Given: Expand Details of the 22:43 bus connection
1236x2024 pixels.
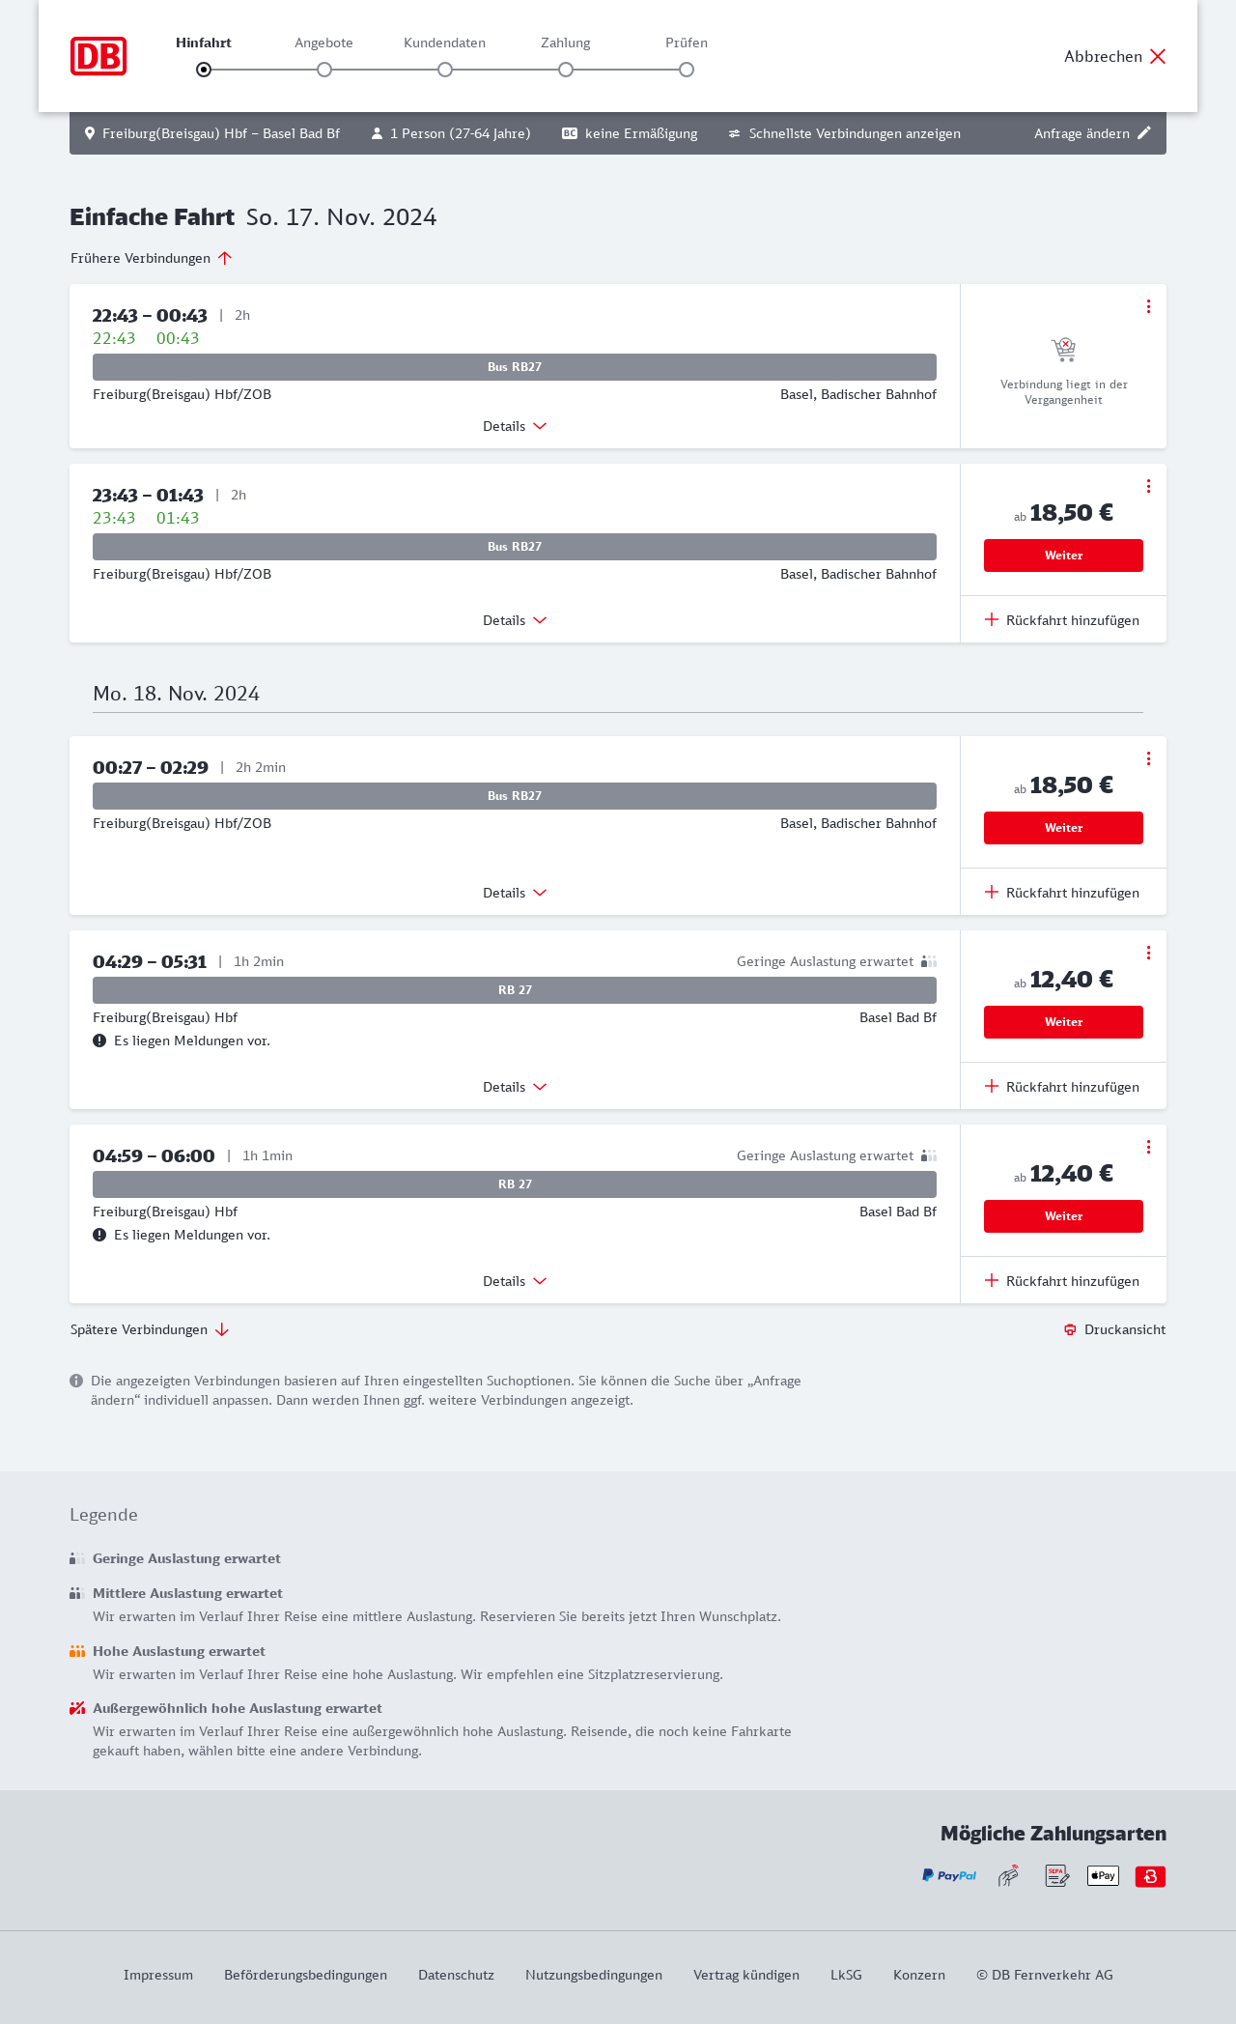Looking at the screenshot, I should tap(515, 426).
